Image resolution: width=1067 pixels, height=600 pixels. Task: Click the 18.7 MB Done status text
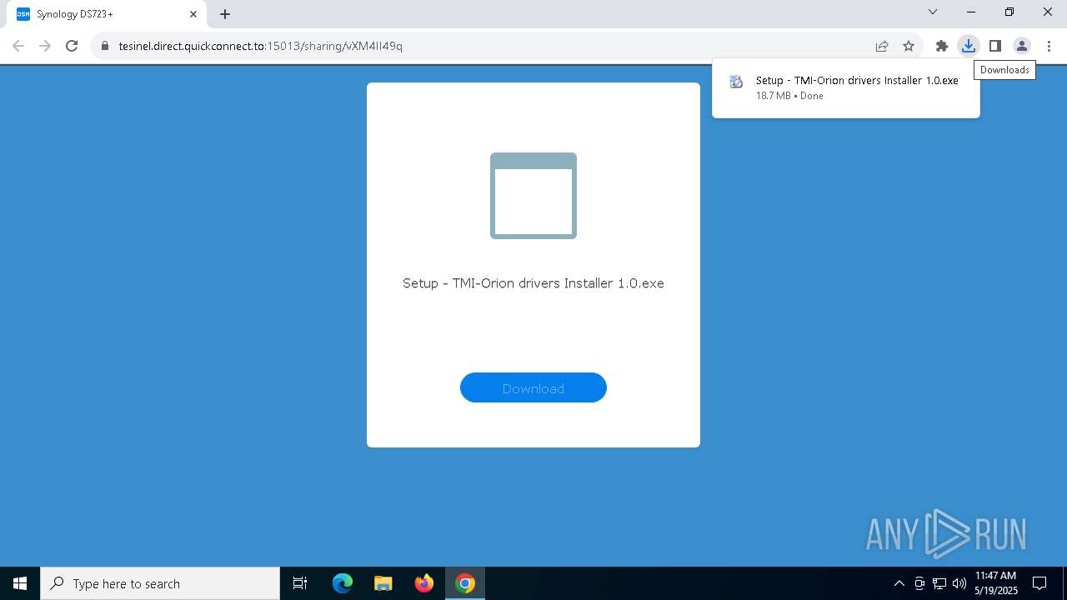click(x=789, y=96)
